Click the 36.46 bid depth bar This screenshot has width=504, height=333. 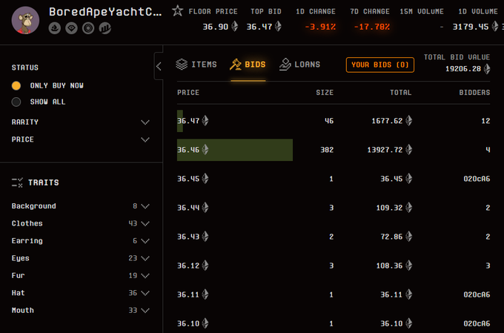click(x=235, y=150)
